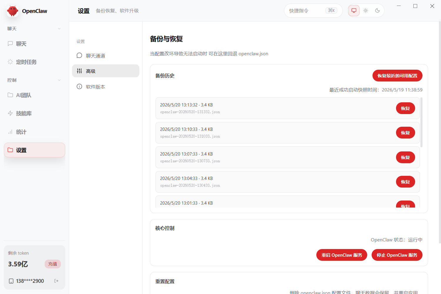Click the 3.59亿 token balance
Screen dimensions: 441x294
18,264
